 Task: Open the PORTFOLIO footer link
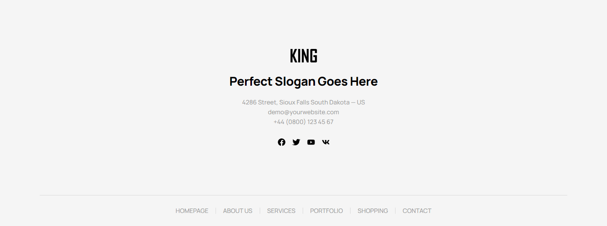(326, 211)
